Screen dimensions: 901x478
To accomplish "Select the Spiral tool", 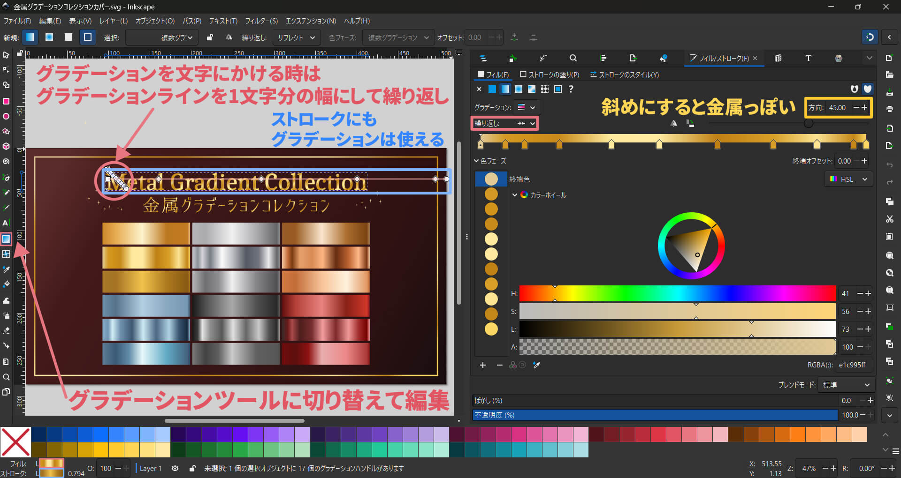I will [6, 162].
